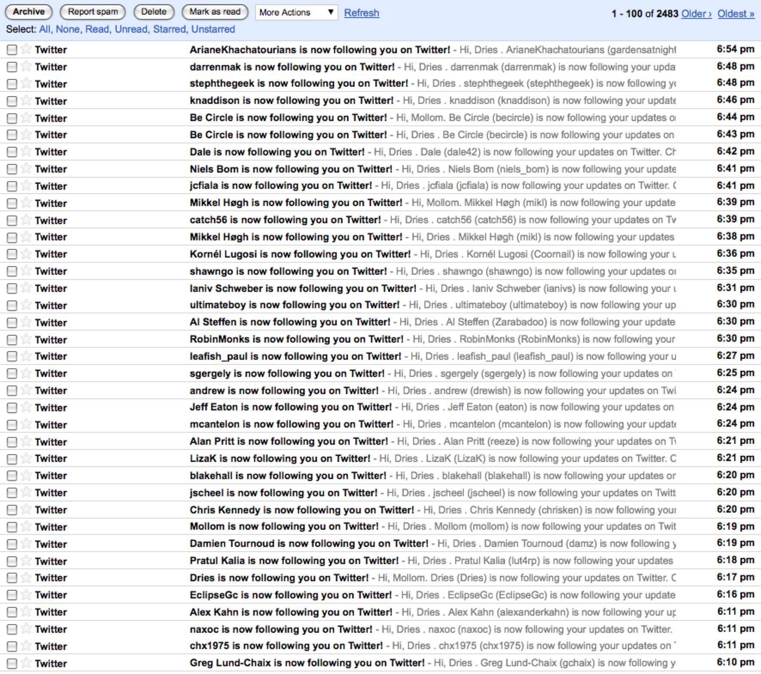Star the Ianiv Schweber follow email

26,288
